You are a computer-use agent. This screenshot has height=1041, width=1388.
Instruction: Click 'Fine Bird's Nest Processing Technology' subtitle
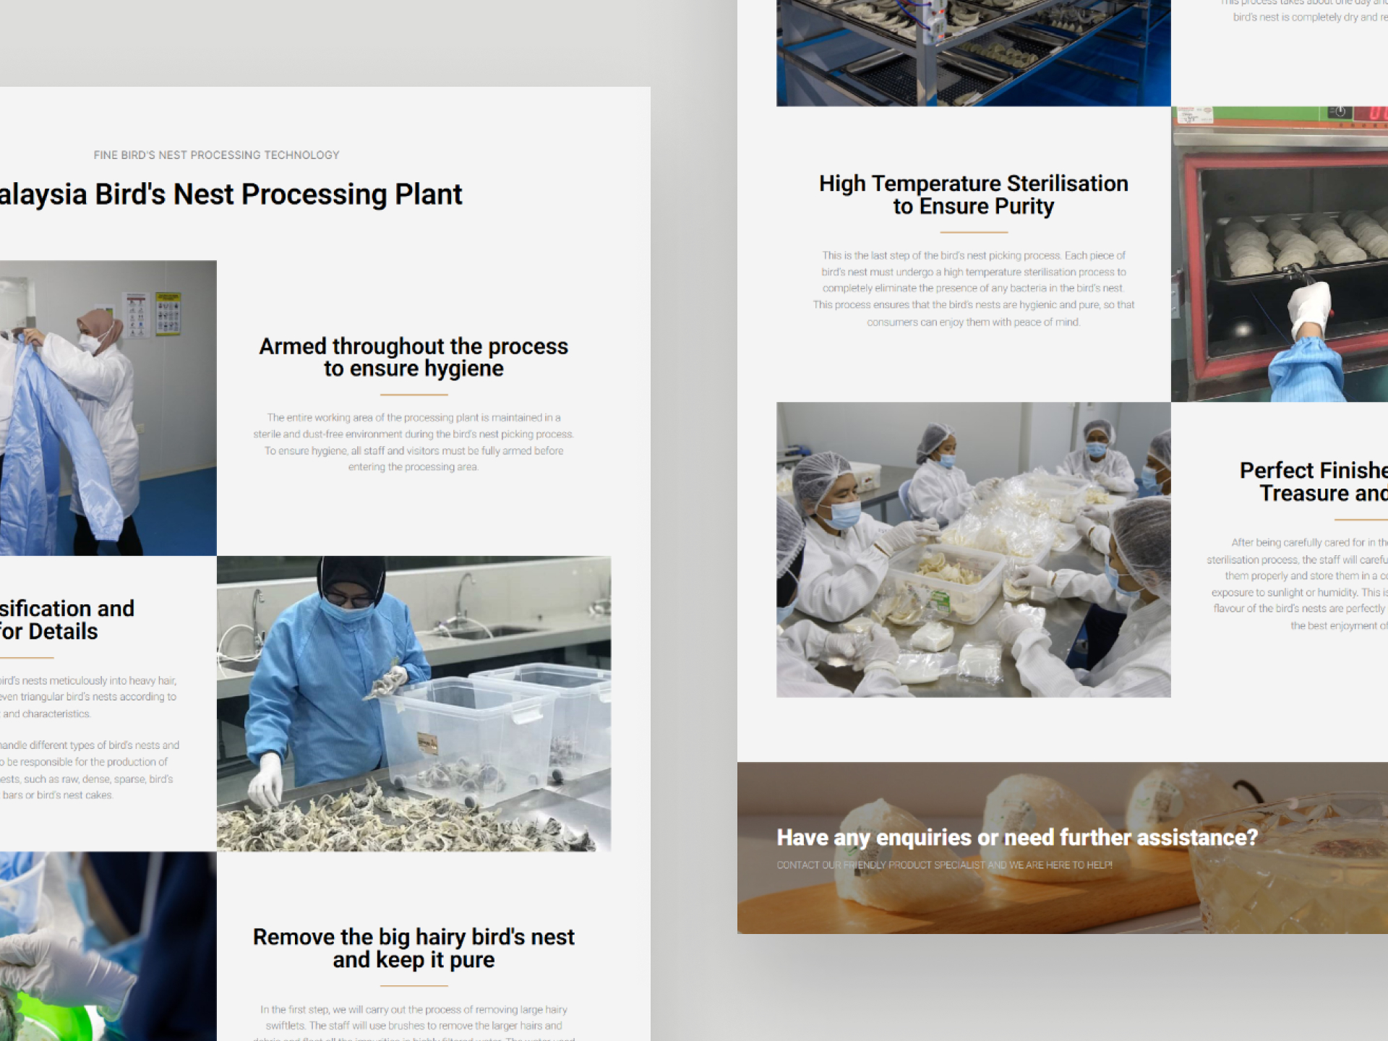click(x=216, y=155)
